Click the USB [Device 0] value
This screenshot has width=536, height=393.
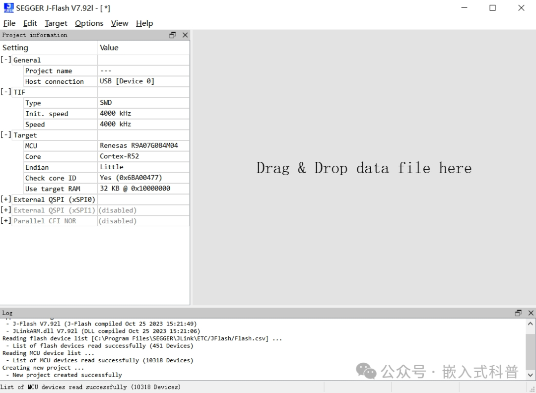coord(127,81)
